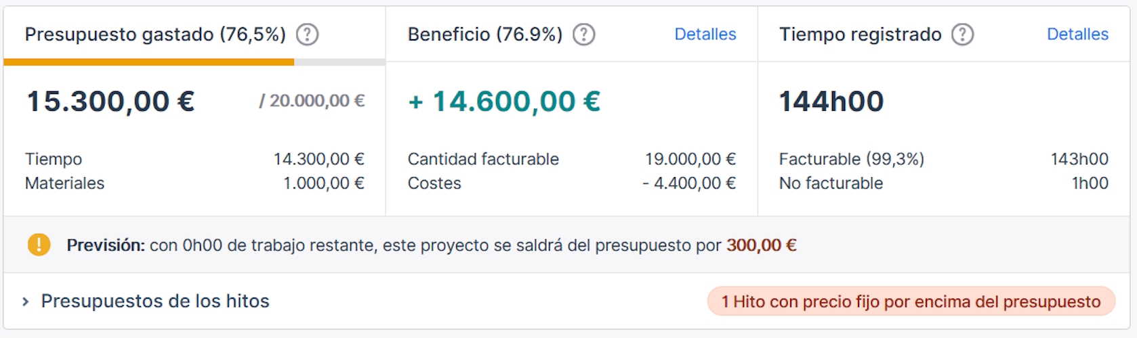Screen dimensions: 1137x338
Task: Expand the Presupuestos de los hitos chevron
Action: tap(26, 301)
